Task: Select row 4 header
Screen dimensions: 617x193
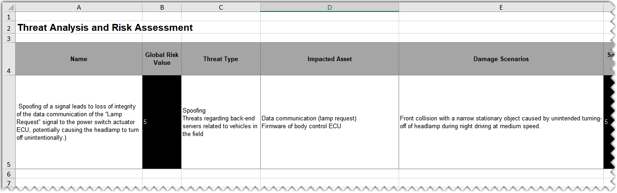Action: pyautogui.click(x=8, y=59)
